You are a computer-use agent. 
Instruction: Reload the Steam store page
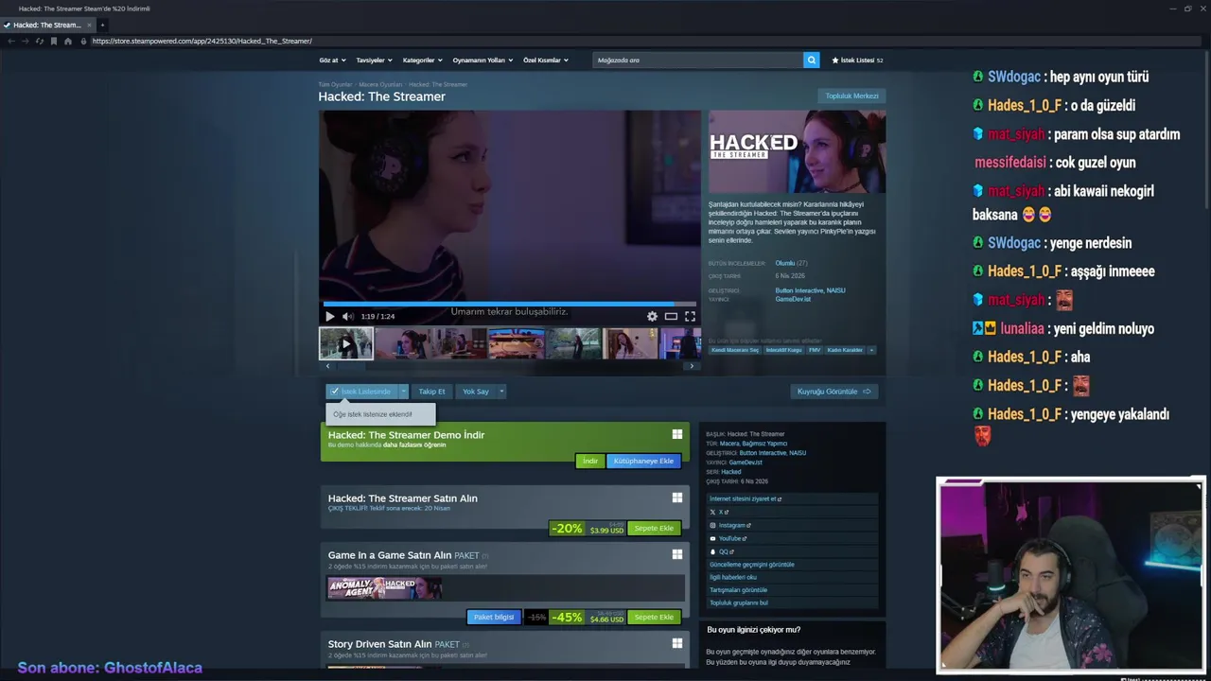39,41
